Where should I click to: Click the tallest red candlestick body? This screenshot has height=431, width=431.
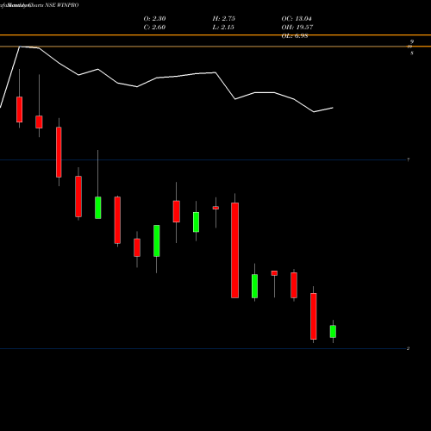[x=234, y=250]
